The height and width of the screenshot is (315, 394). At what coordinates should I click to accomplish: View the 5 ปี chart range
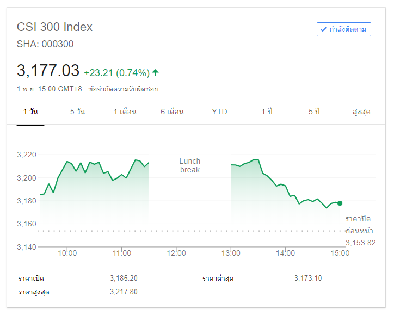(x=314, y=112)
